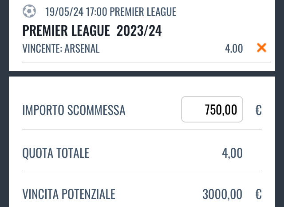The image size is (284, 207).
Task: Click the 2023/24 season text in title
Action: (139, 31)
